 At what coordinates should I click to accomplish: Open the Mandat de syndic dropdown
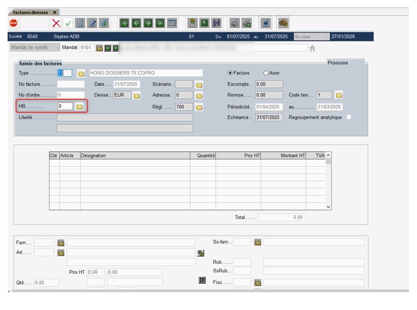pyautogui.click(x=34, y=48)
